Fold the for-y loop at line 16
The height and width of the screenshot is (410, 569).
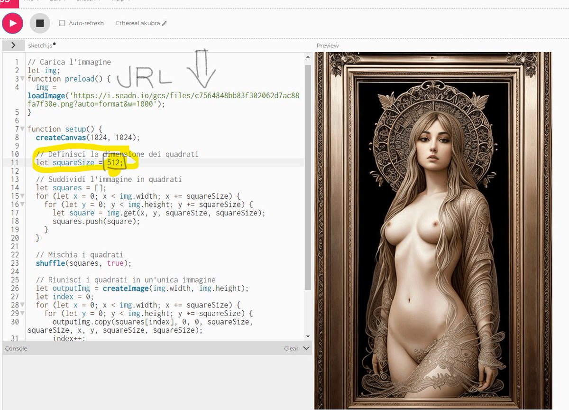[23, 205]
